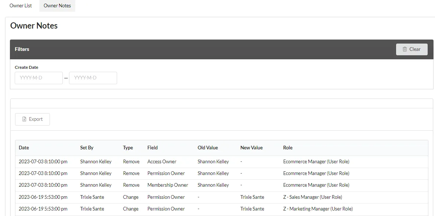Click the trash icon on Clear button

click(x=405, y=49)
